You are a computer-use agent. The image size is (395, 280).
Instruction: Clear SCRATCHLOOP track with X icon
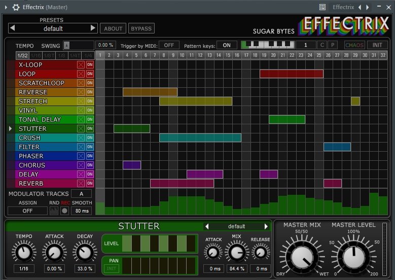(x=81, y=83)
